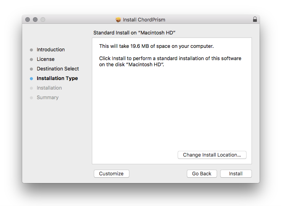Click the Install ChordPrism window title
The image size is (281, 206).
[x=144, y=20]
